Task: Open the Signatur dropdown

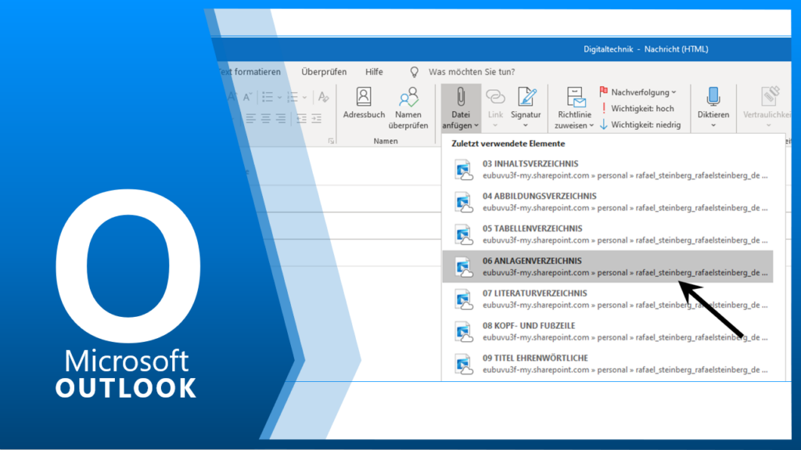Action: point(526,109)
